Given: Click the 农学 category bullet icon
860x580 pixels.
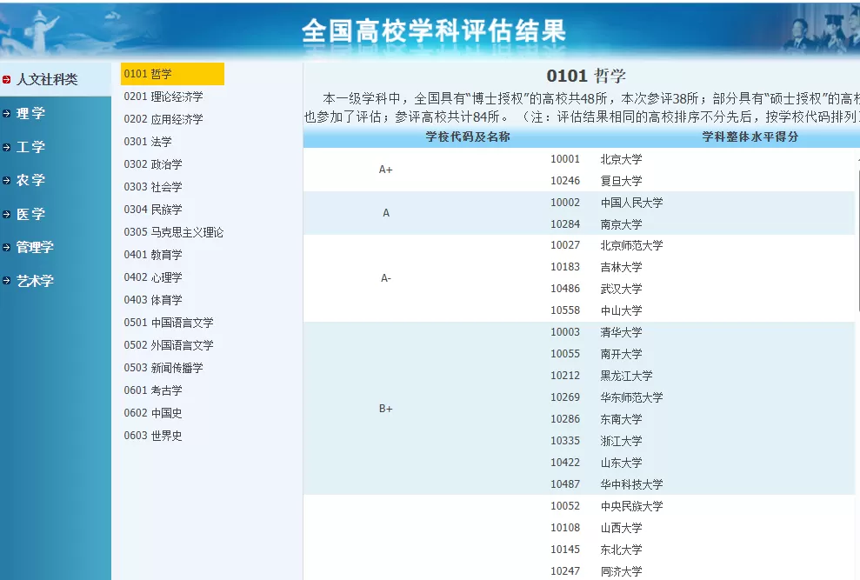Looking at the screenshot, I should [7, 180].
